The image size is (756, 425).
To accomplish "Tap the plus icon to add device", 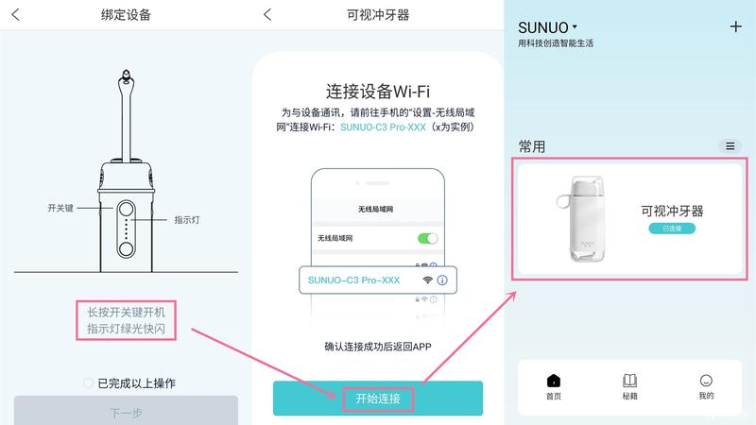I will pyautogui.click(x=736, y=26).
